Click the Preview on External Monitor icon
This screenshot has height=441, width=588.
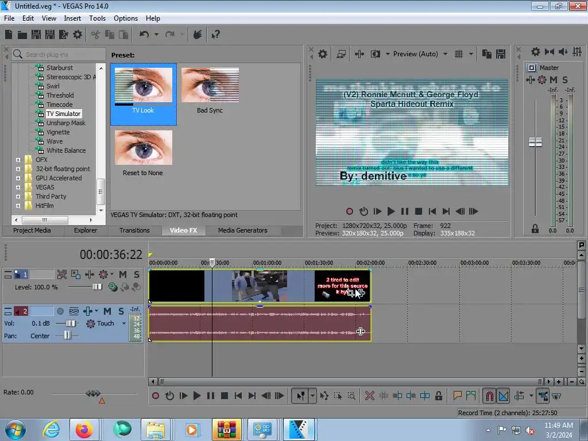click(x=341, y=54)
